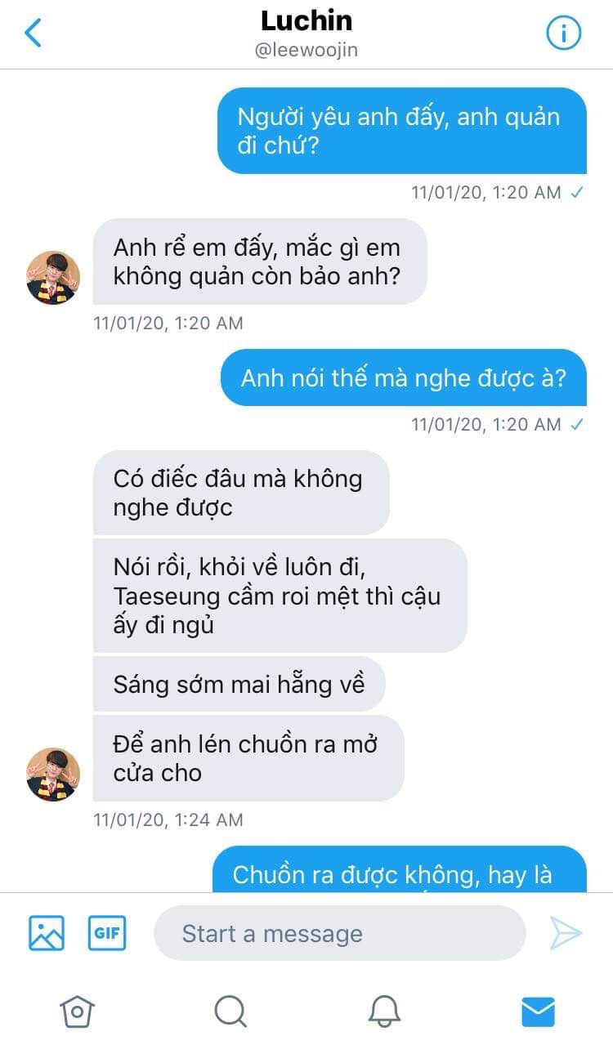Tap the send paper plane icon
Viewport: 613px width, 1054px height.
pyautogui.click(x=565, y=932)
